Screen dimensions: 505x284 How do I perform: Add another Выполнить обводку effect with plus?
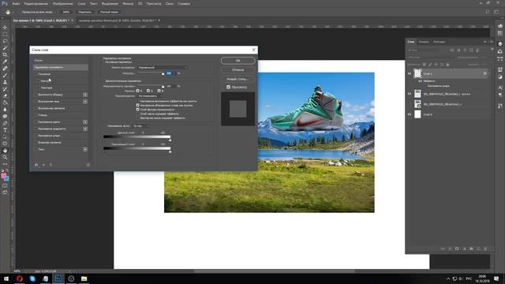[x=85, y=95]
